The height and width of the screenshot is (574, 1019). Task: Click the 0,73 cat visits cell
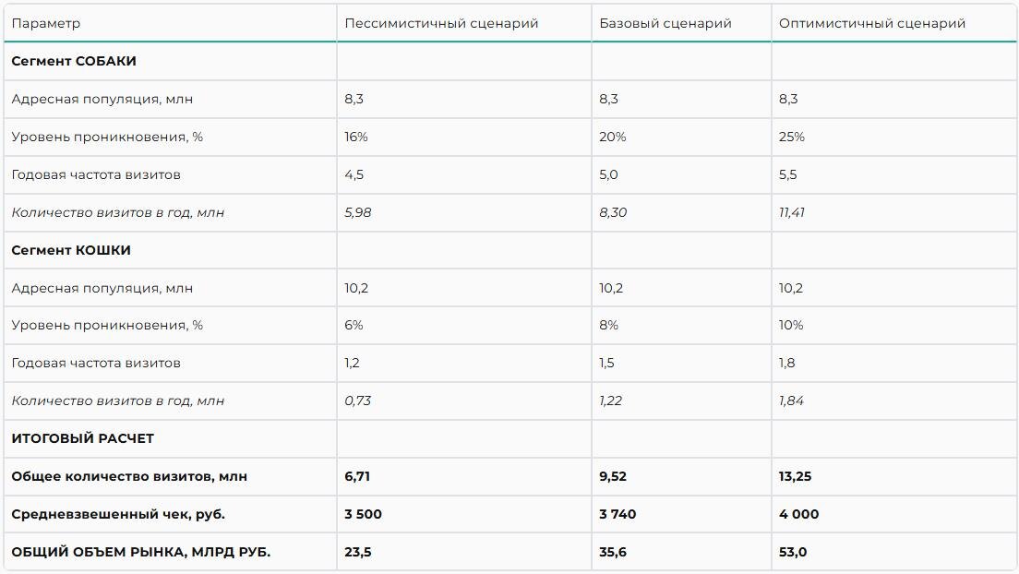[x=356, y=401]
